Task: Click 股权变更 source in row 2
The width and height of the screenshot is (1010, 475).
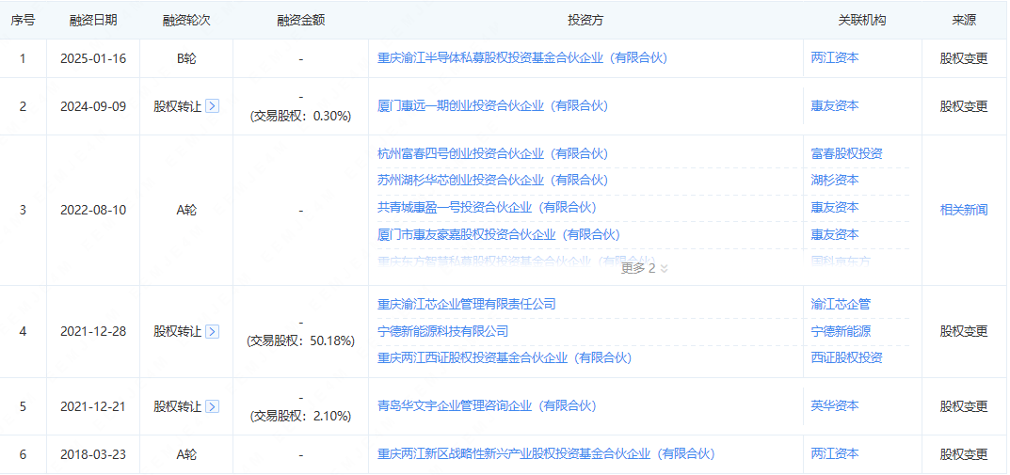Action: click(x=964, y=106)
